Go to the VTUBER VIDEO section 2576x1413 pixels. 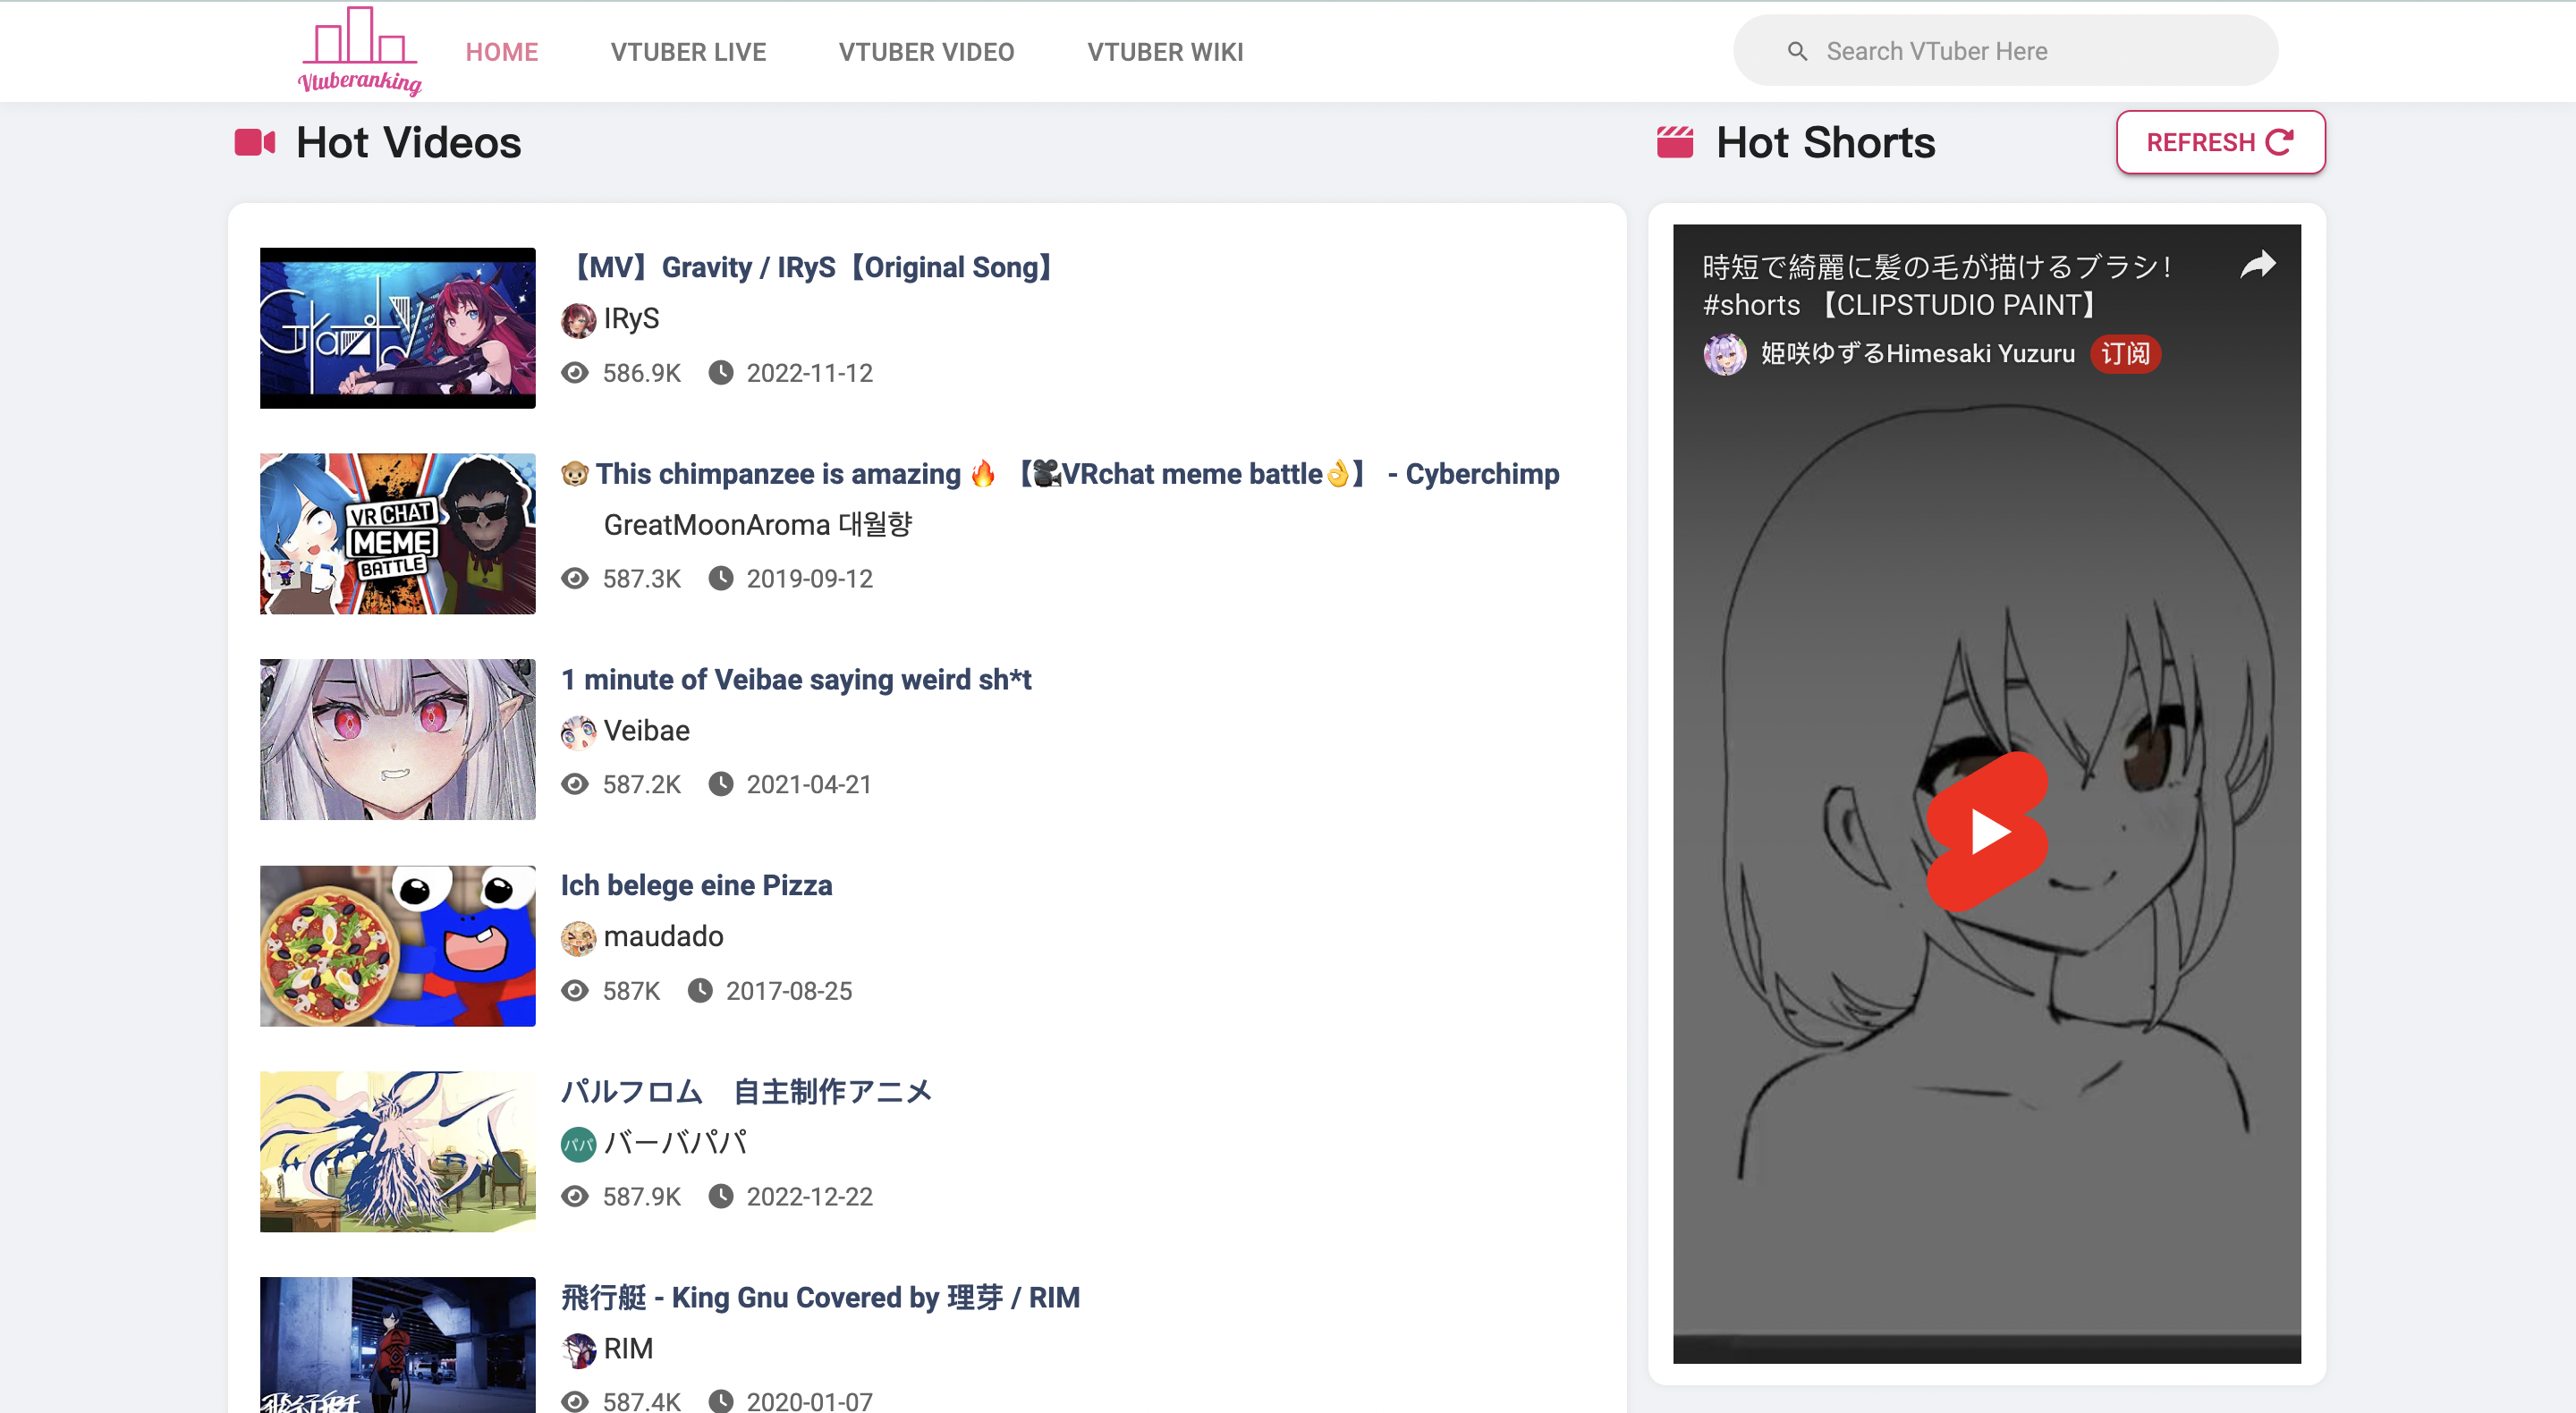coord(926,52)
